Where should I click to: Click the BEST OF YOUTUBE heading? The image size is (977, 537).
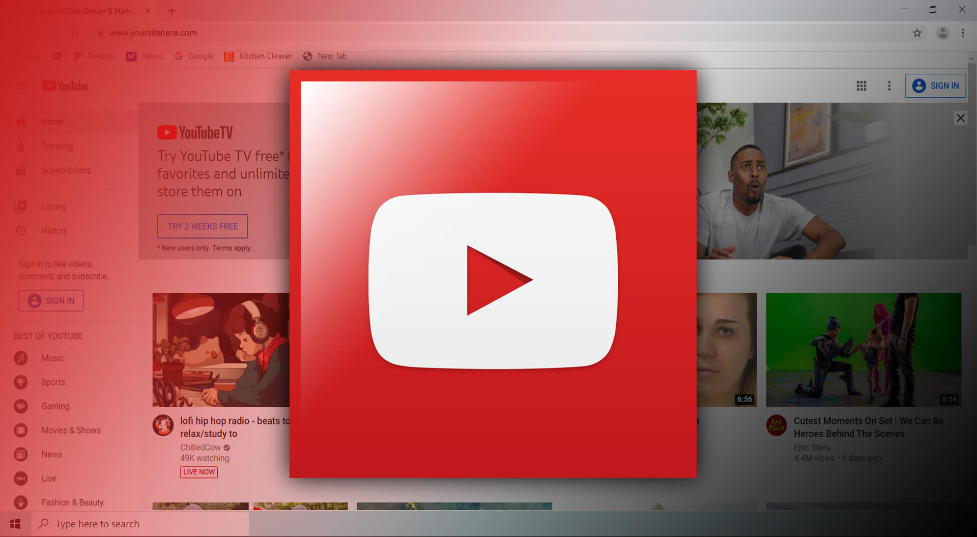(48, 336)
